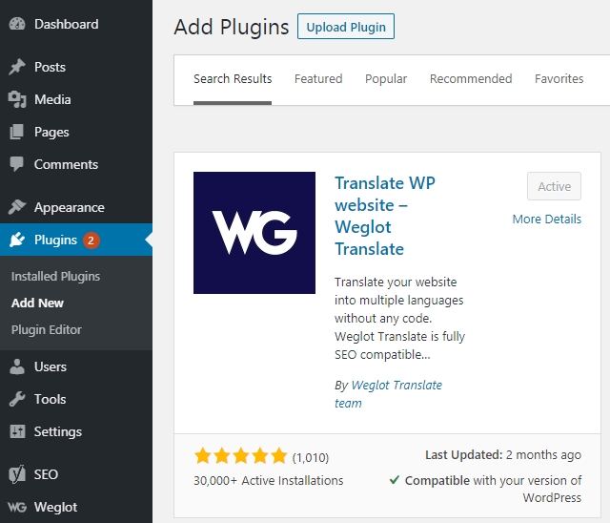Click the Weglot plugin logo thumbnail
The width and height of the screenshot is (610, 523).
click(254, 233)
